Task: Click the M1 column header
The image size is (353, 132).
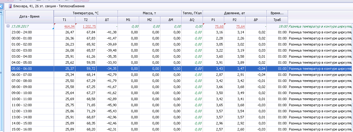Action: click(x=128, y=20)
